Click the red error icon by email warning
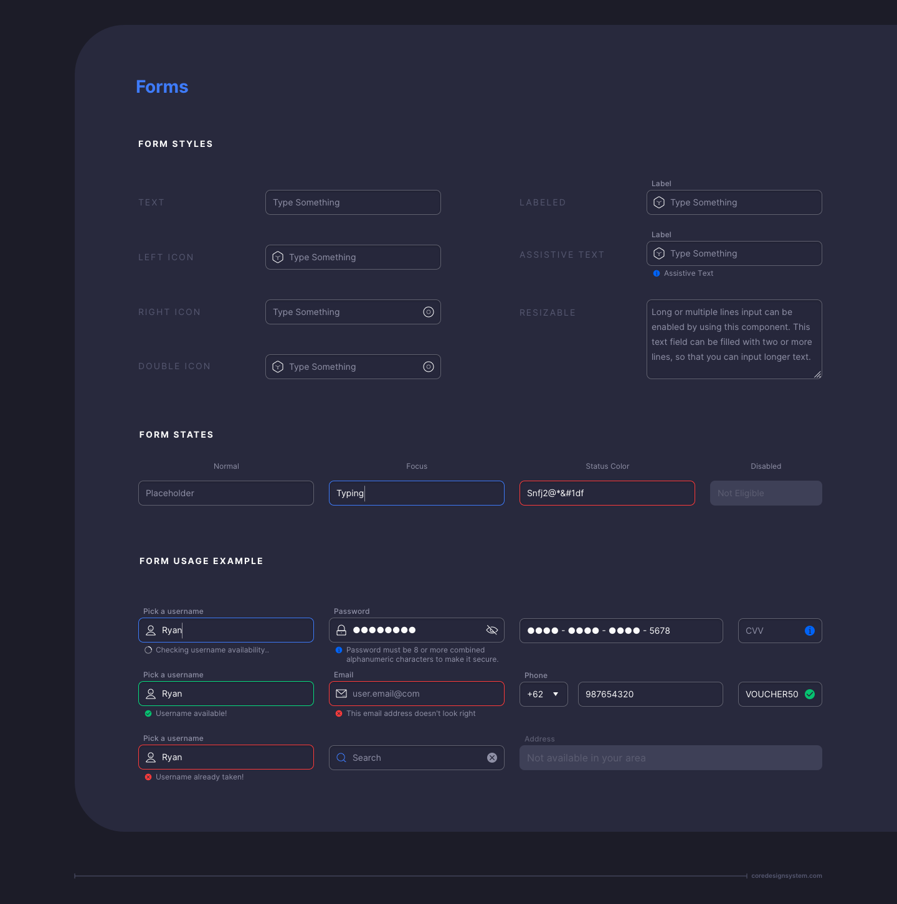Image resolution: width=897 pixels, height=904 pixels. [x=339, y=713]
